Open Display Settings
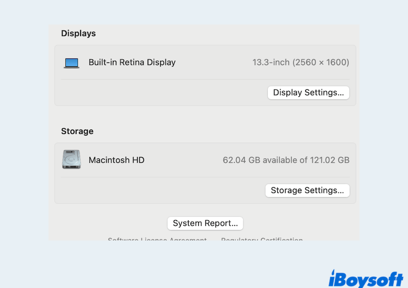This screenshot has height=288, width=408. coord(308,93)
